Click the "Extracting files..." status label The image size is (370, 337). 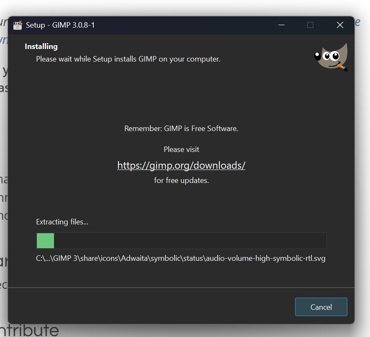[x=62, y=222]
